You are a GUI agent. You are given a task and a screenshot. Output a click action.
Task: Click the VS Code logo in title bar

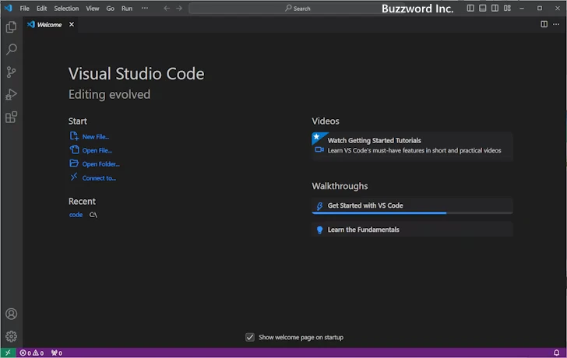click(9, 8)
